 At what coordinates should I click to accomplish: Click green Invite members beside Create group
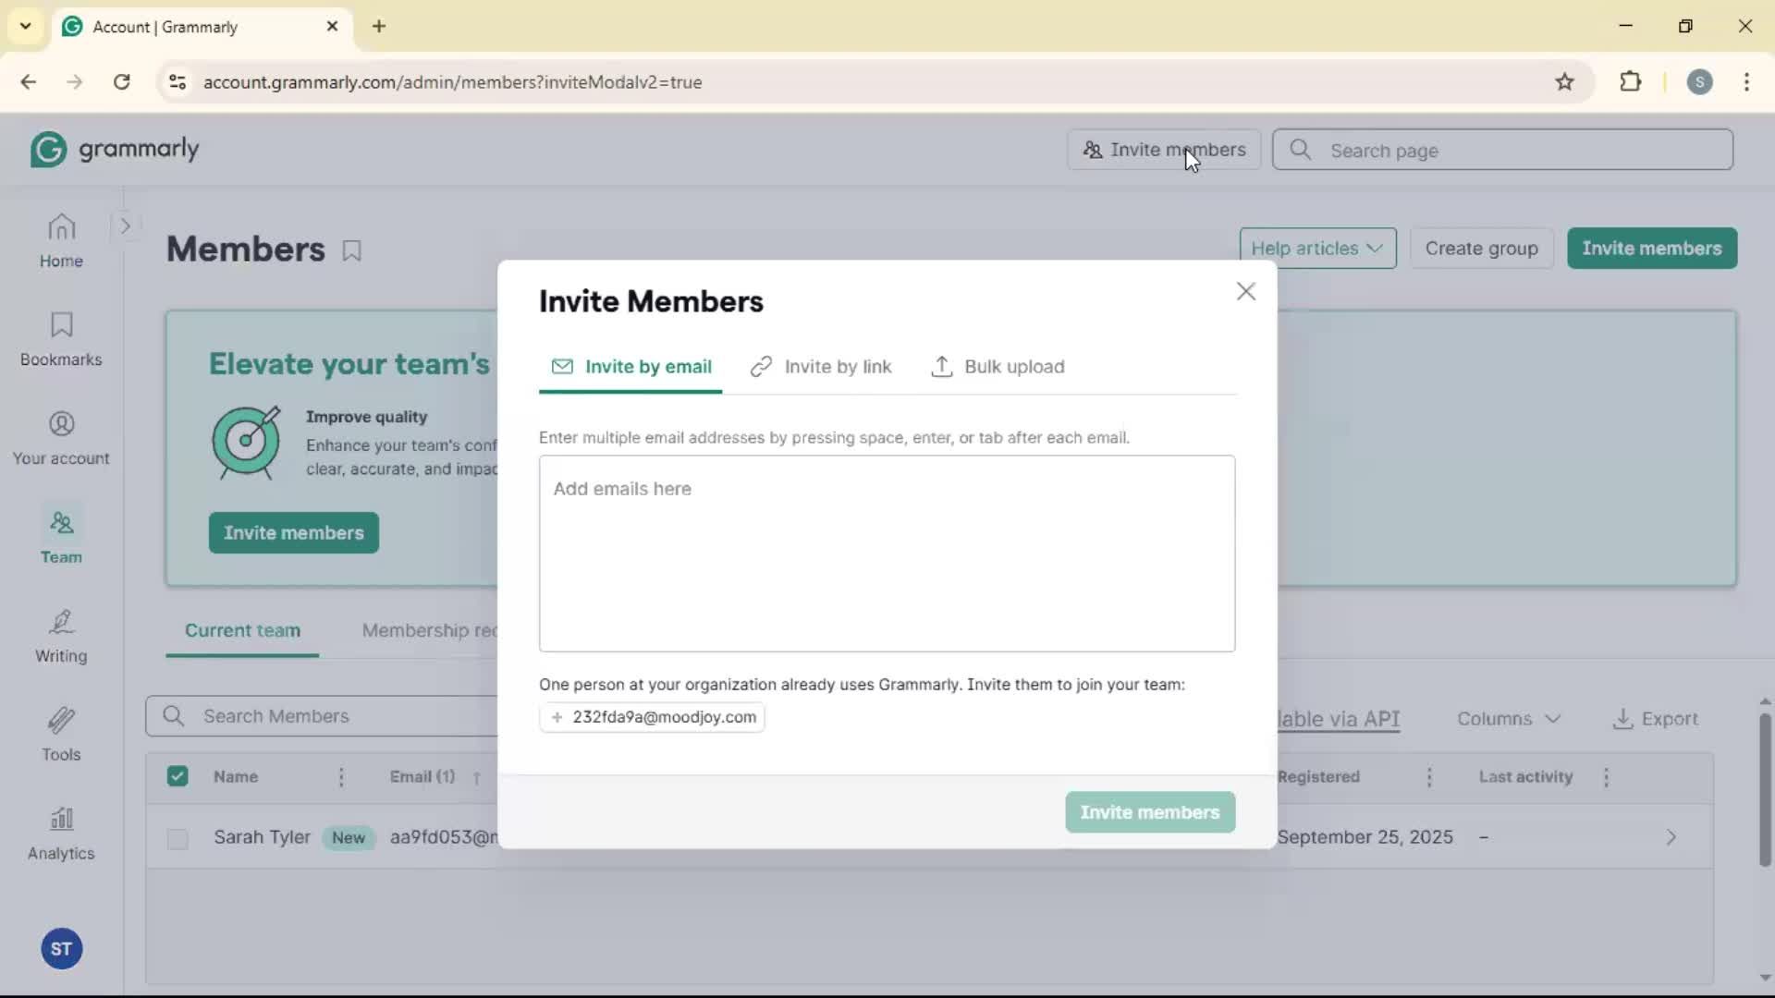(x=1652, y=249)
